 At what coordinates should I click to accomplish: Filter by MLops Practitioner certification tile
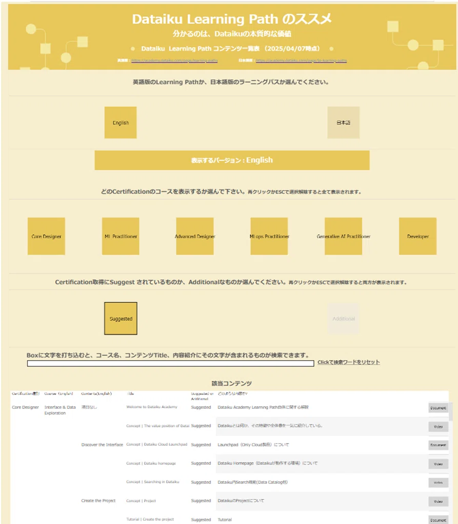tap(269, 236)
